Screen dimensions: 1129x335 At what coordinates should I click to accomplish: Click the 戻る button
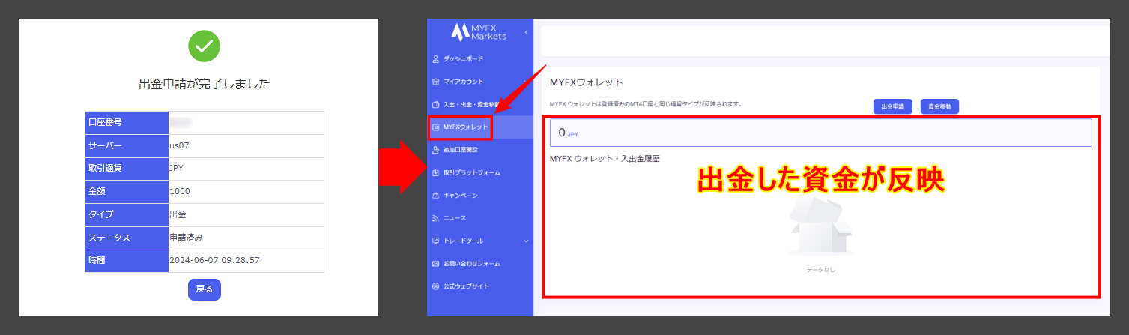[205, 289]
